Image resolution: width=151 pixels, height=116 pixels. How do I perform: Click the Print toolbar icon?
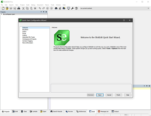click(19, 8)
